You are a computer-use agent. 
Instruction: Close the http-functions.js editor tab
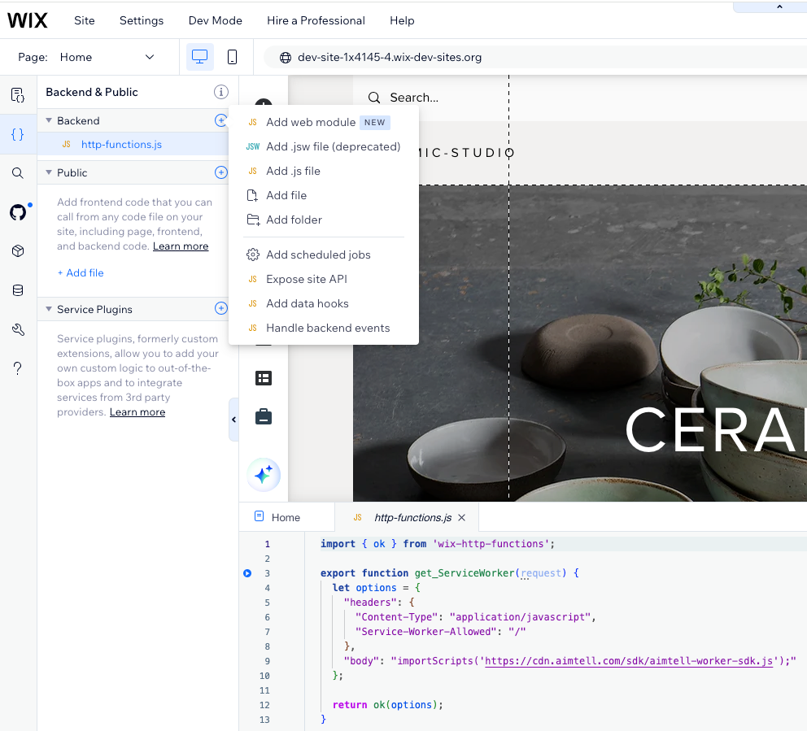462,517
